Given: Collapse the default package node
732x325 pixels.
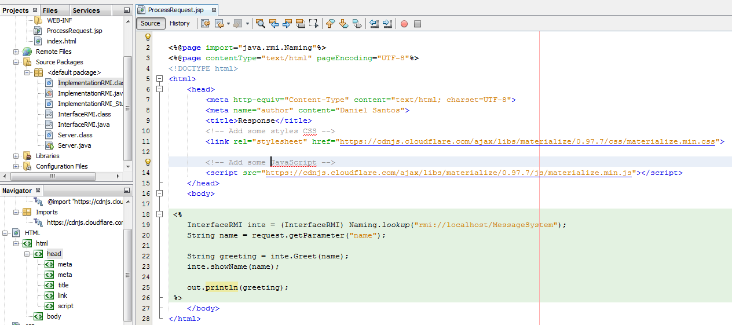Looking at the screenshot, I should 27,72.
